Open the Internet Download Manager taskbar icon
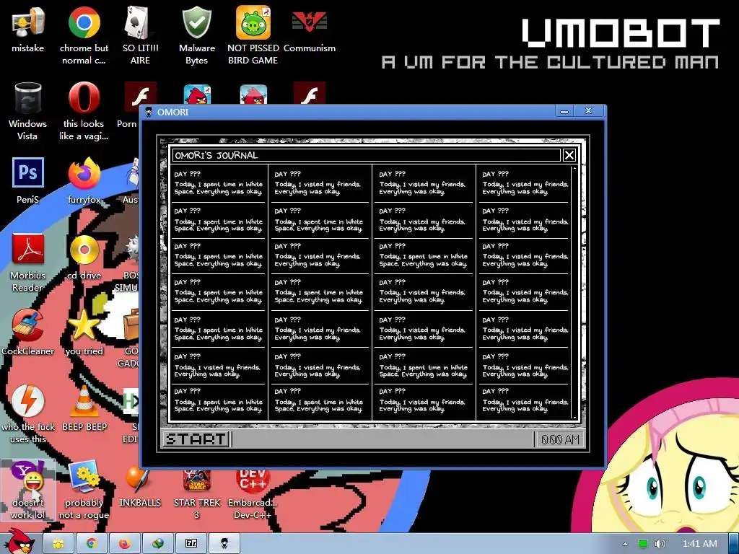 tap(158, 544)
